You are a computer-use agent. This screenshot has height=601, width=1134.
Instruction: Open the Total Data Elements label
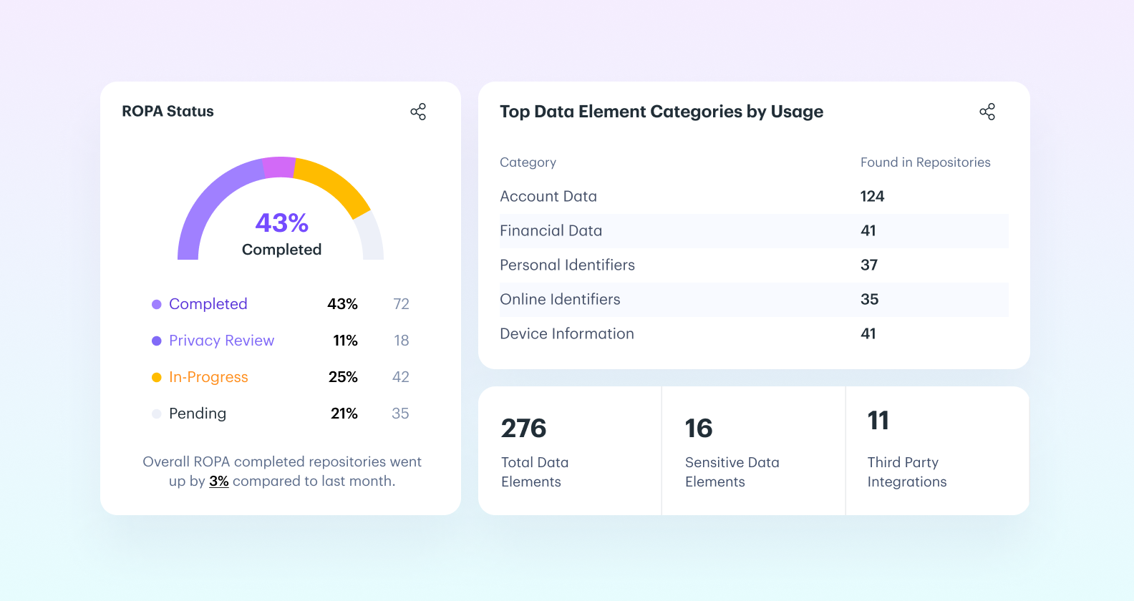535,472
